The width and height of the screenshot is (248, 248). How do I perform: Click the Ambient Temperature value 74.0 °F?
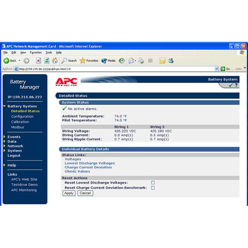[x=121, y=116]
